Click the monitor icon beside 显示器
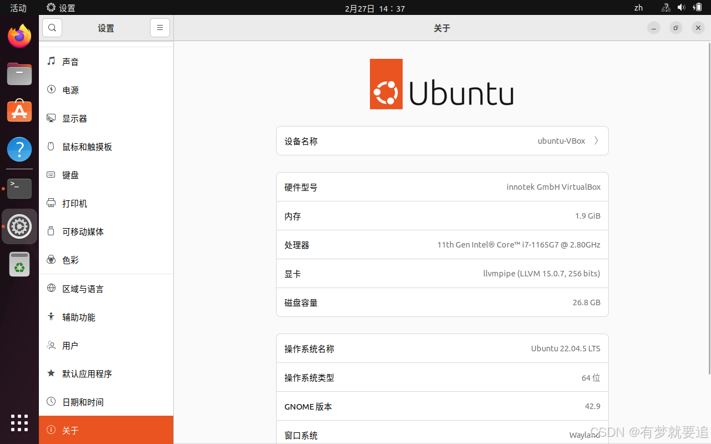This screenshot has height=444, width=711. click(x=51, y=118)
